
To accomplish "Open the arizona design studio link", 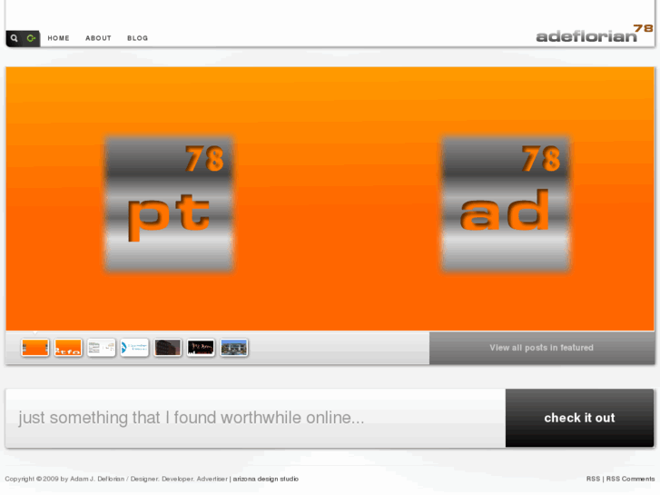I will point(266,479).
